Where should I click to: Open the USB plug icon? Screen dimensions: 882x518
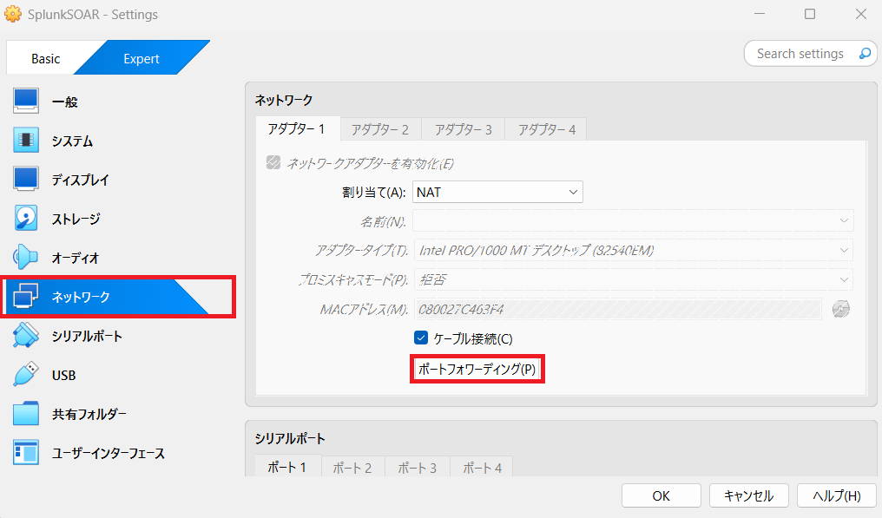pos(27,375)
